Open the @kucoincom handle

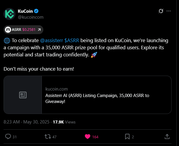coord(31,17)
